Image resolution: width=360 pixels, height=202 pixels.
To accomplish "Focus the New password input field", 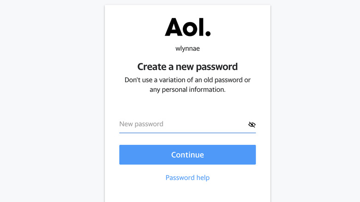I will [x=182, y=124].
